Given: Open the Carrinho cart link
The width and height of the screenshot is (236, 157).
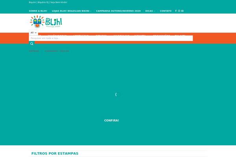Looking at the screenshot, I should (x=57, y=51).
